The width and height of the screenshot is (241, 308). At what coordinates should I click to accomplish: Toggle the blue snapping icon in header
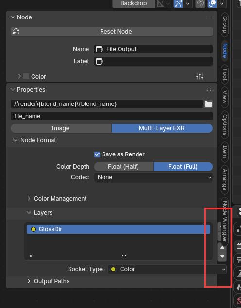click(178, 3)
